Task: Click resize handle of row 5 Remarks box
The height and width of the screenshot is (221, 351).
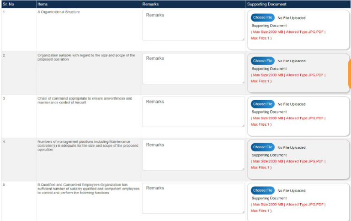Action: (x=243, y=212)
